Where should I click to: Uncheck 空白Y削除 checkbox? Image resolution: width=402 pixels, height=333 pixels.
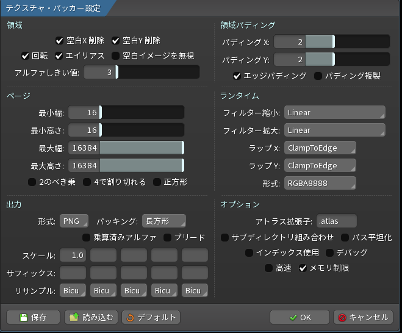pos(116,40)
